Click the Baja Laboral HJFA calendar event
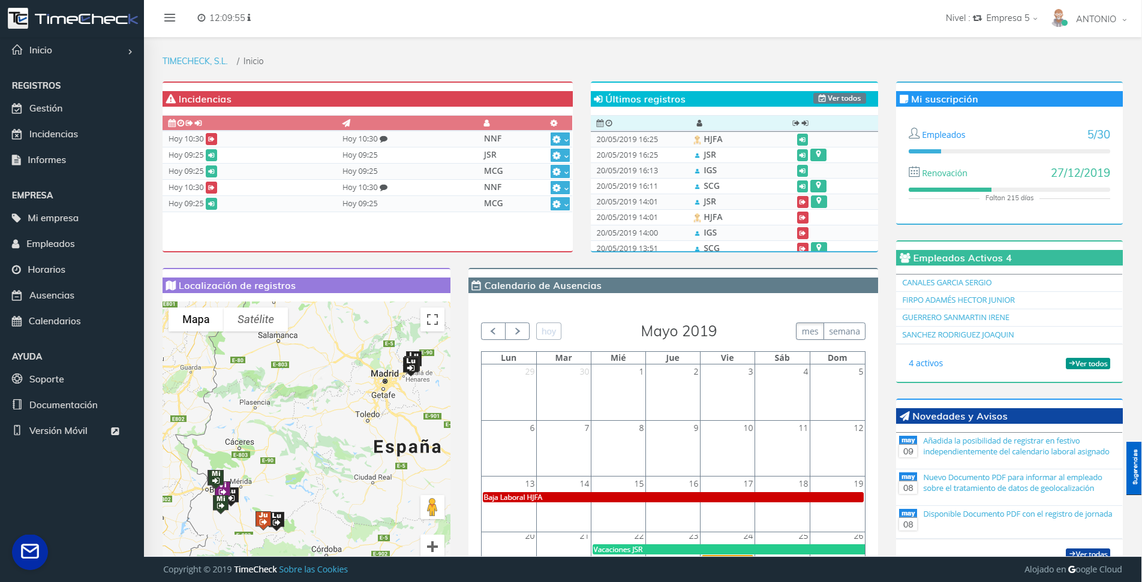Image resolution: width=1142 pixels, height=582 pixels. [672, 497]
